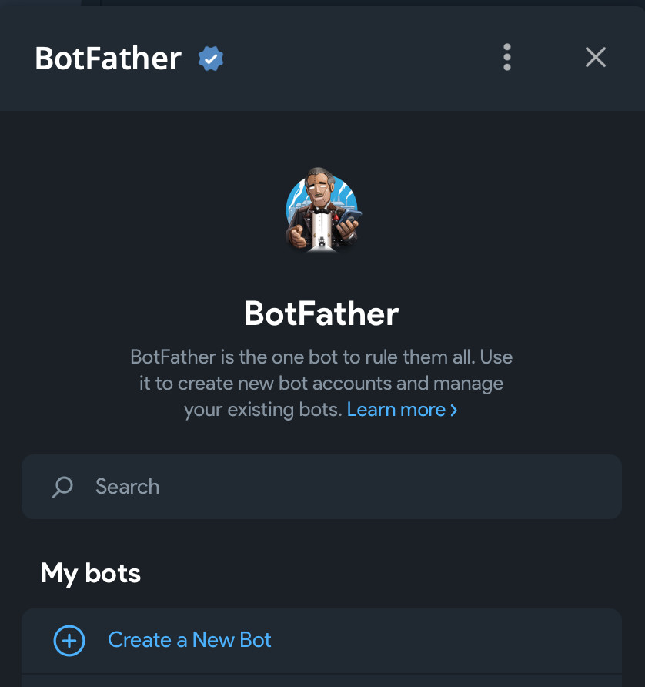The image size is (645, 687).
Task: Click the My bots section heading
Action: (x=91, y=573)
